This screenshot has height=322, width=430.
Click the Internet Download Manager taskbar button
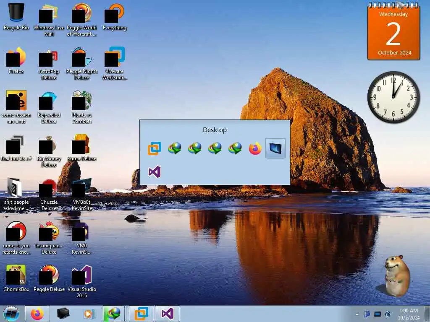[x=114, y=314]
